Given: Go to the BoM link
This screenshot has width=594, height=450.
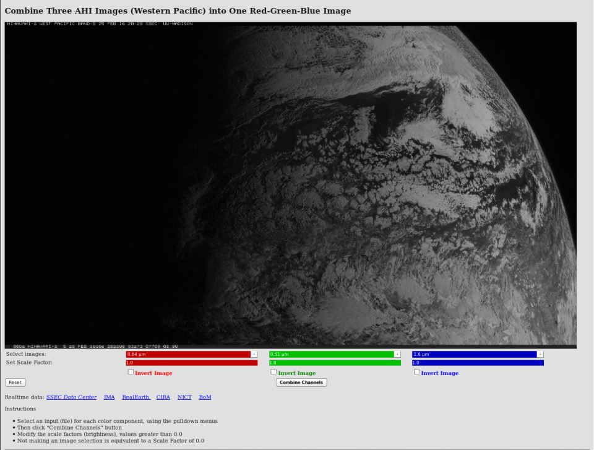Looking at the screenshot, I should (205, 397).
